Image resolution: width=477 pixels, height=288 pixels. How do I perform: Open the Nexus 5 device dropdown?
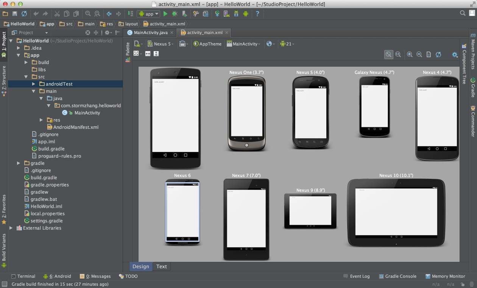click(x=161, y=44)
